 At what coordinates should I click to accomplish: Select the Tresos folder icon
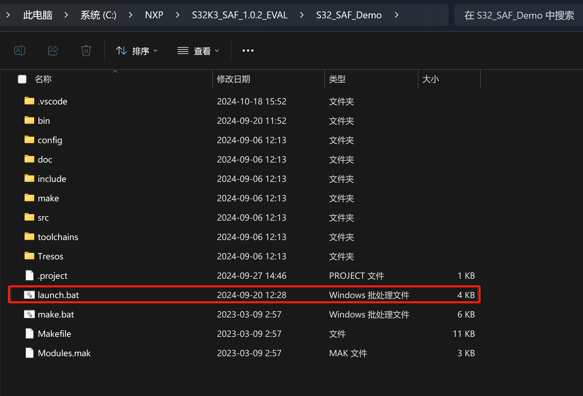[x=29, y=256]
